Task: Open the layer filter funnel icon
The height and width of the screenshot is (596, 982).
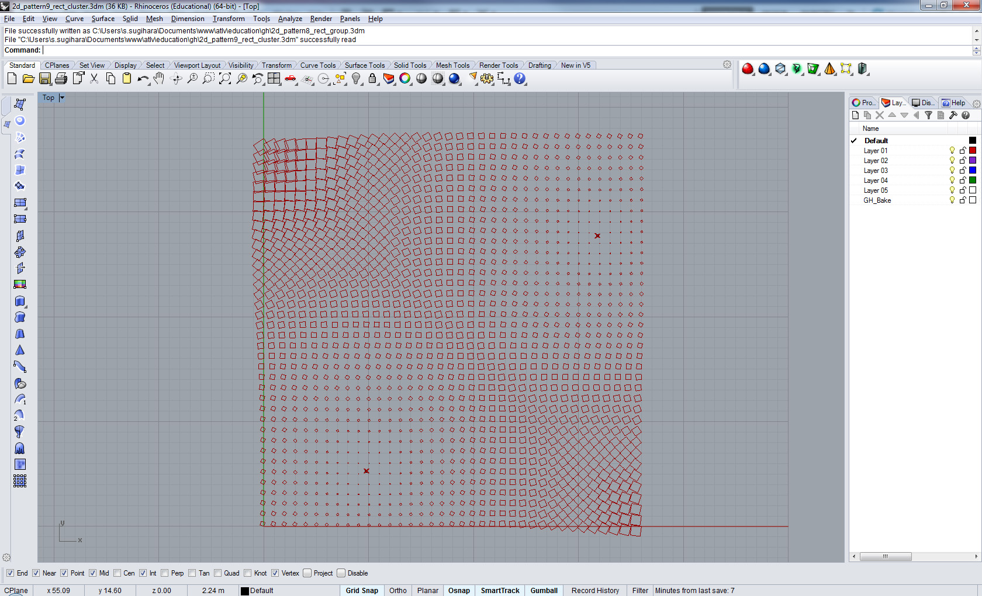Action: click(928, 116)
